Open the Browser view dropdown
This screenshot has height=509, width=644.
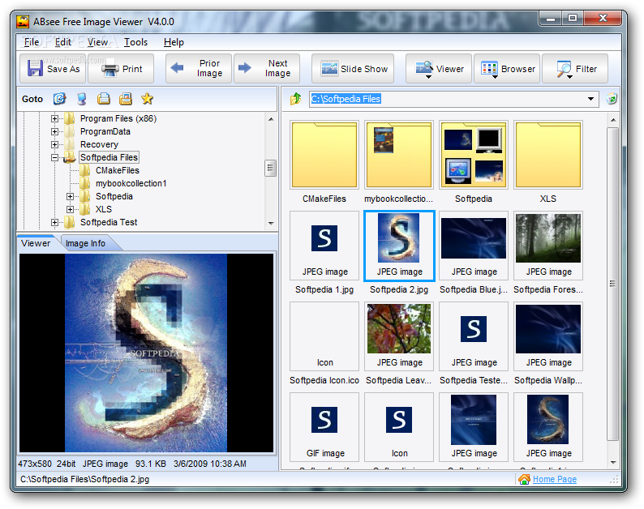coord(507,69)
